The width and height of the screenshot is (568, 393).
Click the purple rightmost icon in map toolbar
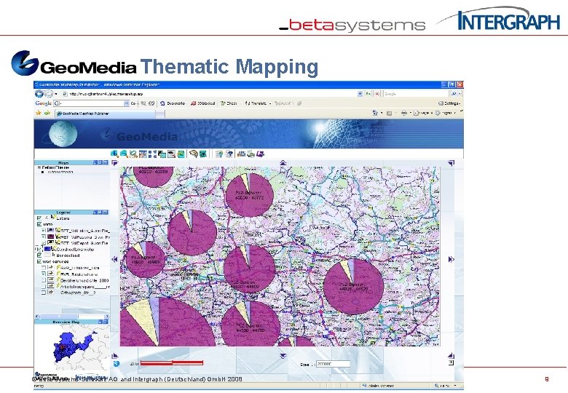[x=260, y=154]
